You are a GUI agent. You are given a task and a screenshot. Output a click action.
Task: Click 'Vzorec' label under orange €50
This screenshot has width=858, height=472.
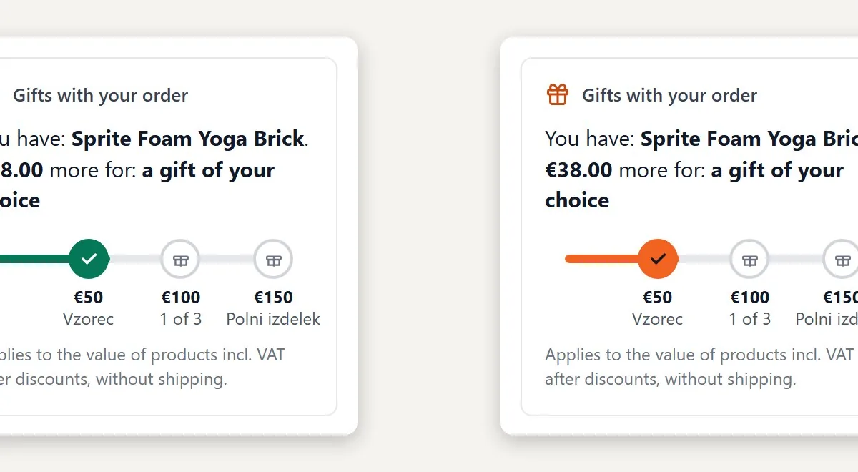[658, 319]
